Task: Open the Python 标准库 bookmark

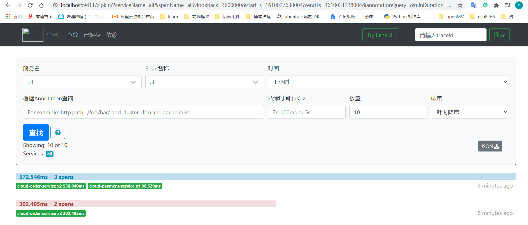Action: 407,16
